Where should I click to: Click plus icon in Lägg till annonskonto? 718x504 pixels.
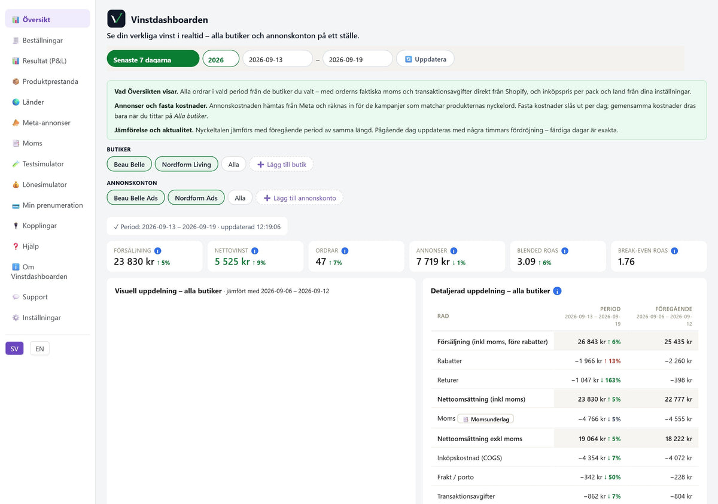tap(267, 198)
